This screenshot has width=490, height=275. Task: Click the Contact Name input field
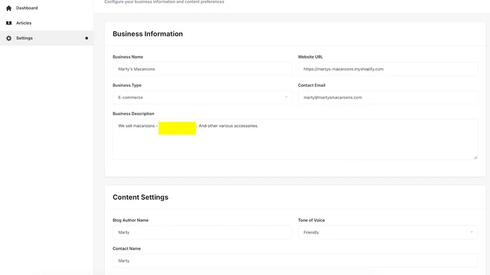click(x=295, y=261)
